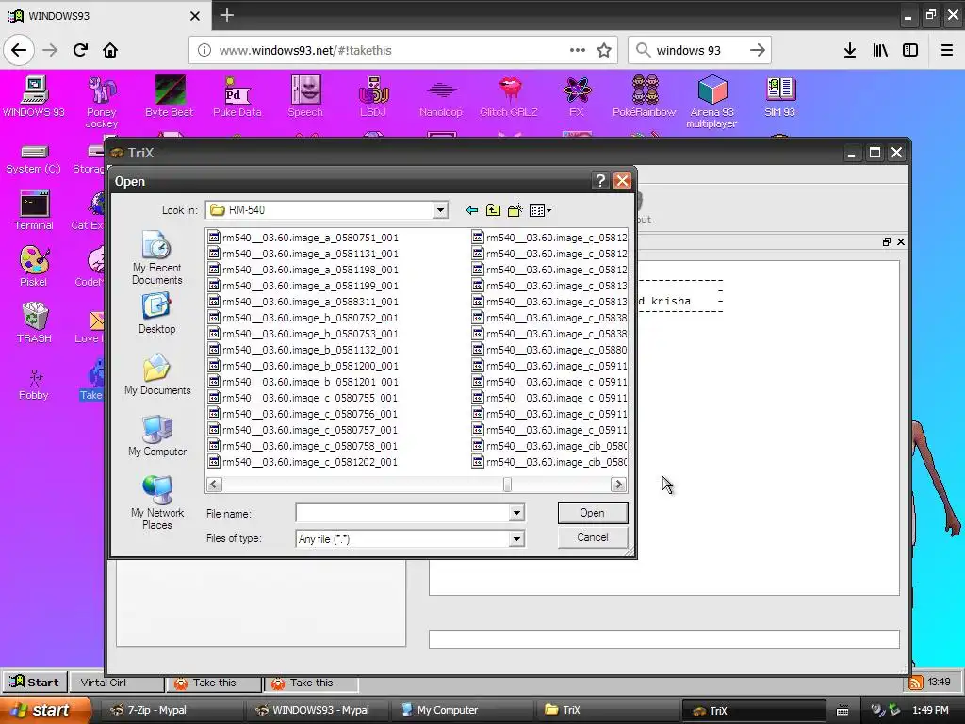Select Desktop in the places bar

pos(157,313)
